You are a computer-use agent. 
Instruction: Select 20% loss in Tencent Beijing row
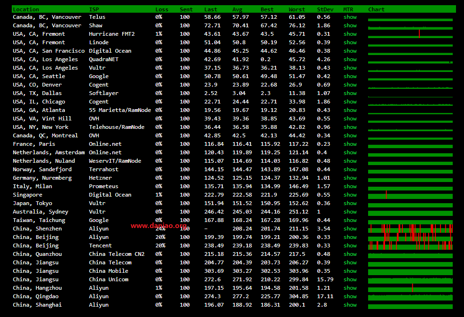(160, 246)
